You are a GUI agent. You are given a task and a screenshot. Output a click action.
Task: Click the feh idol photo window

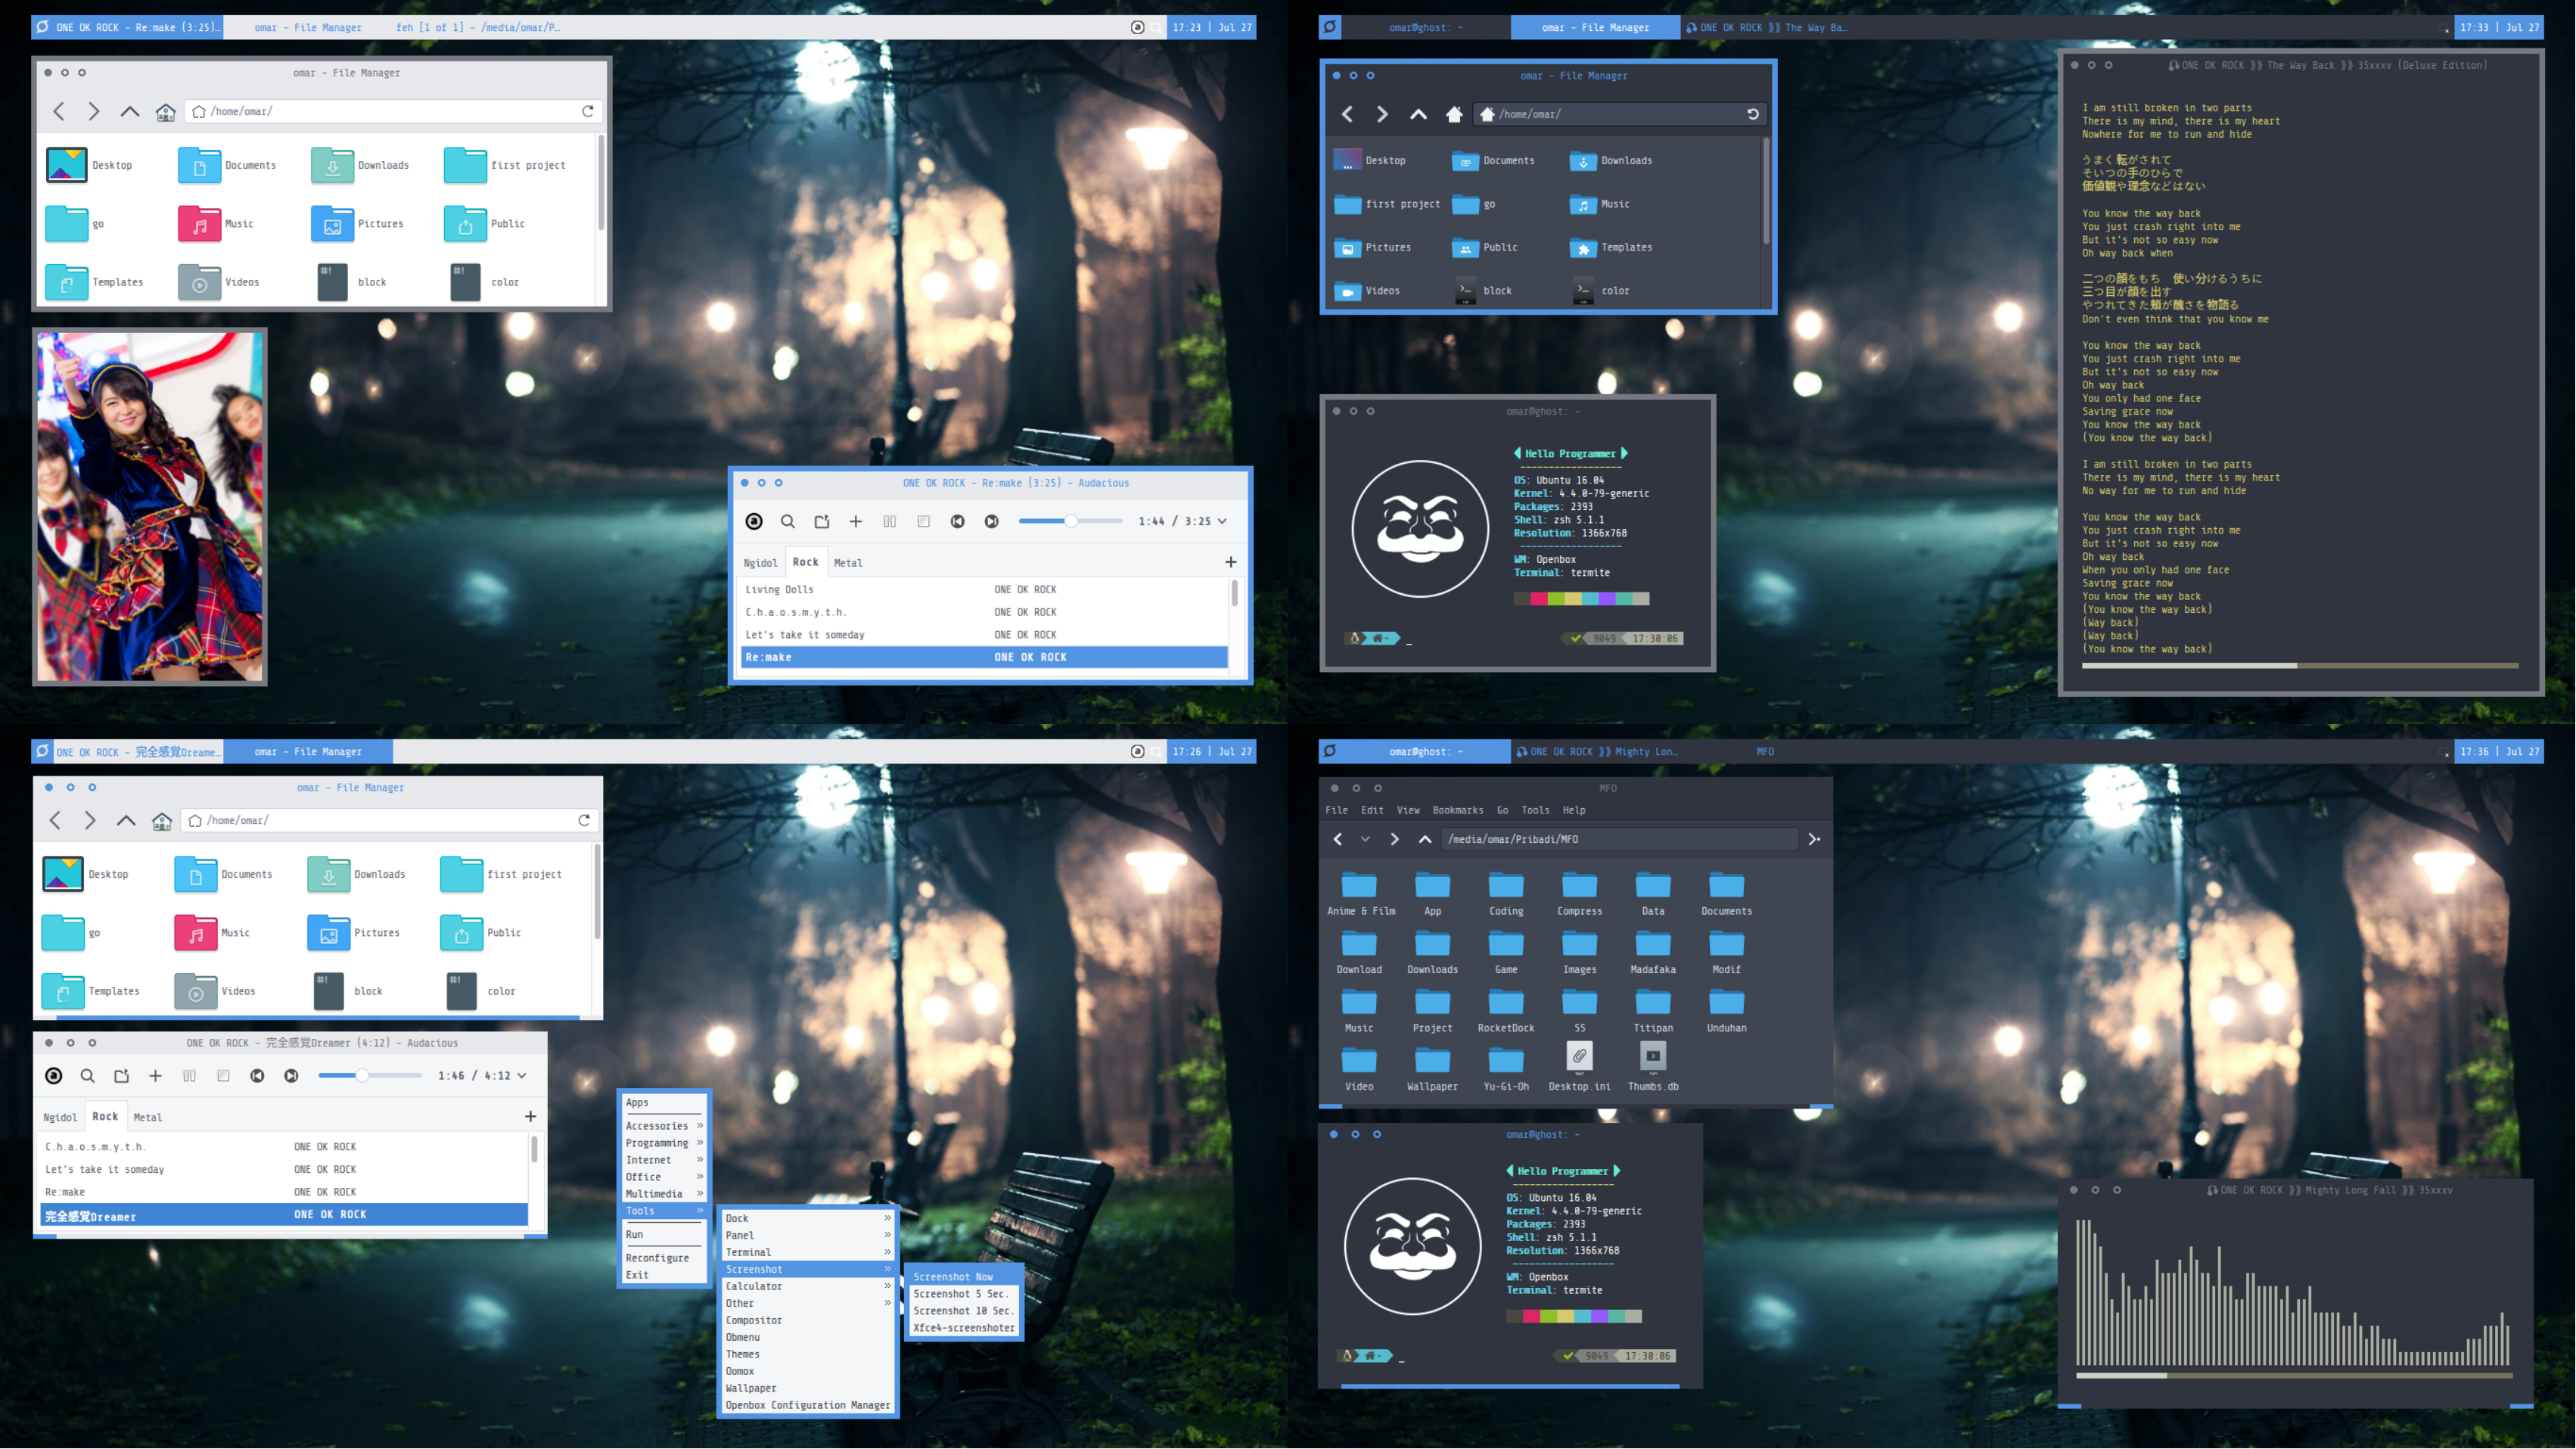pos(150,507)
